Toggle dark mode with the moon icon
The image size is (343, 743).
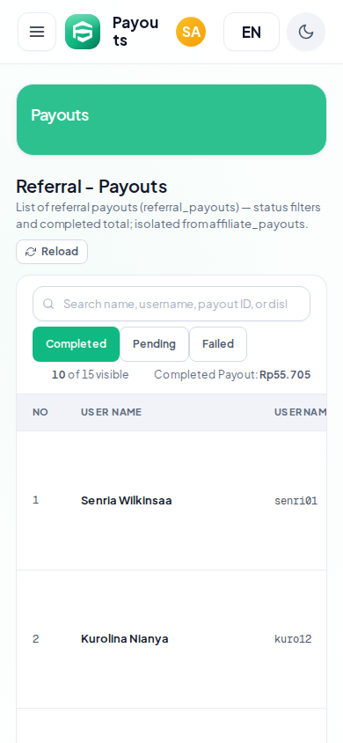pyautogui.click(x=306, y=32)
